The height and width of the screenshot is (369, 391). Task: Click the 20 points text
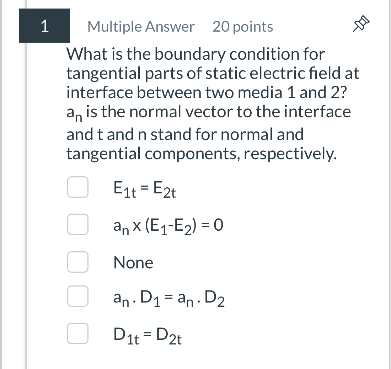pos(243,26)
